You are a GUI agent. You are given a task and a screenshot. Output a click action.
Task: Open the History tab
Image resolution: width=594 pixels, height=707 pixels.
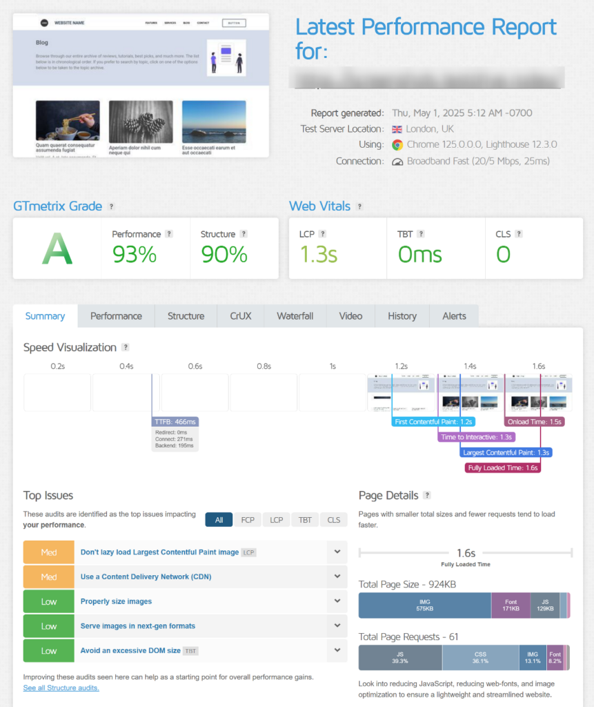tap(401, 316)
